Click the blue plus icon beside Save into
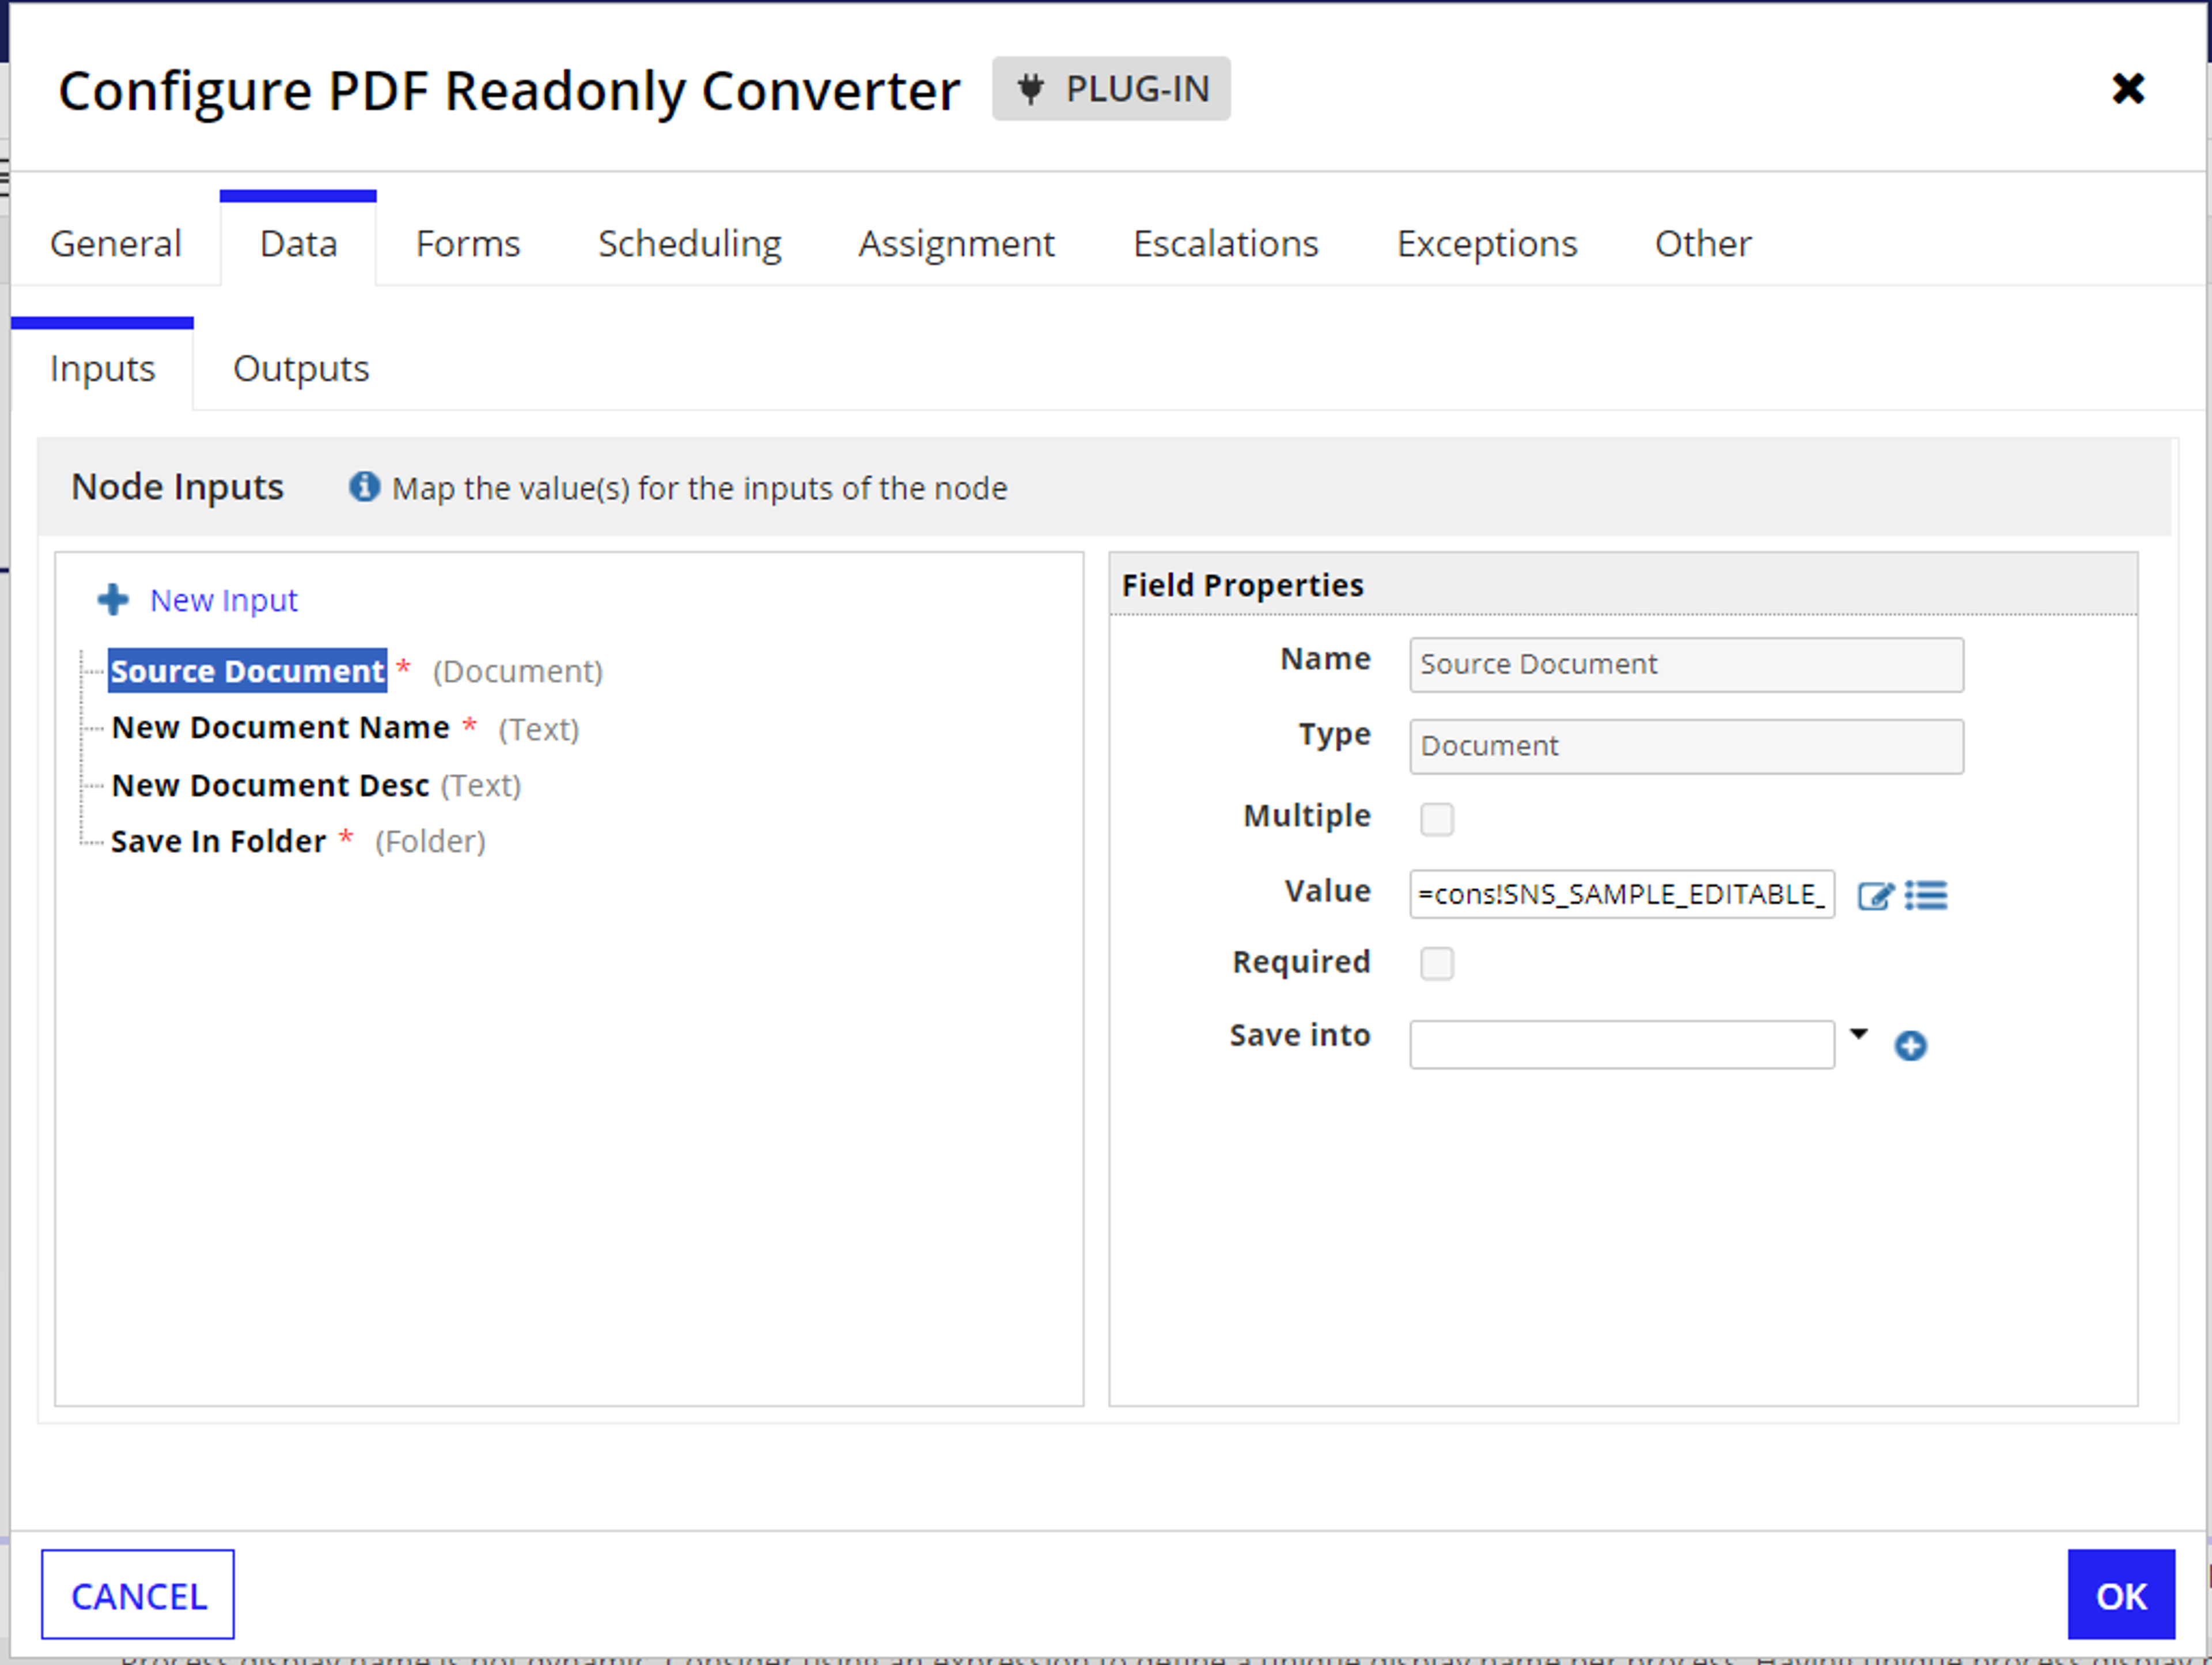This screenshot has width=2212, height=1665. point(1910,1046)
